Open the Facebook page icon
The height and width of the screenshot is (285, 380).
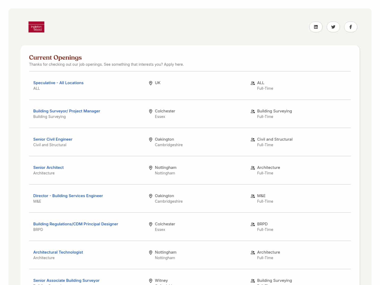(x=350, y=27)
